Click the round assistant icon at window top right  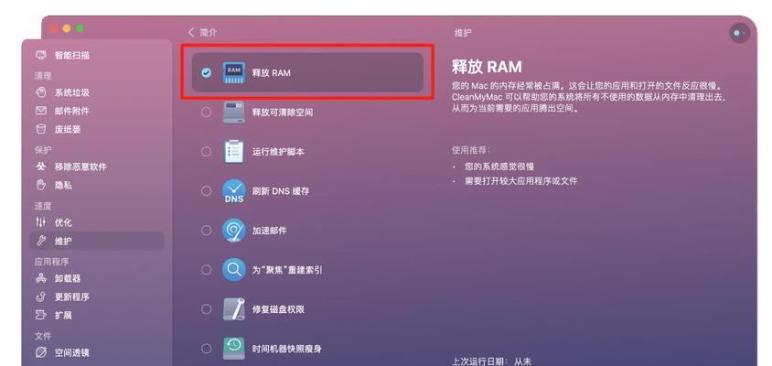click(739, 33)
